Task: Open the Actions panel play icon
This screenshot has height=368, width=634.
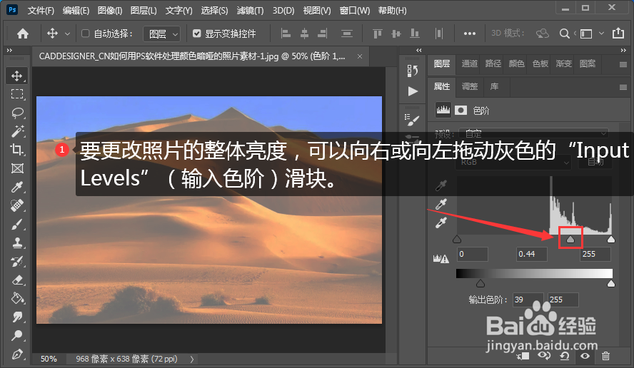Action: (x=413, y=91)
